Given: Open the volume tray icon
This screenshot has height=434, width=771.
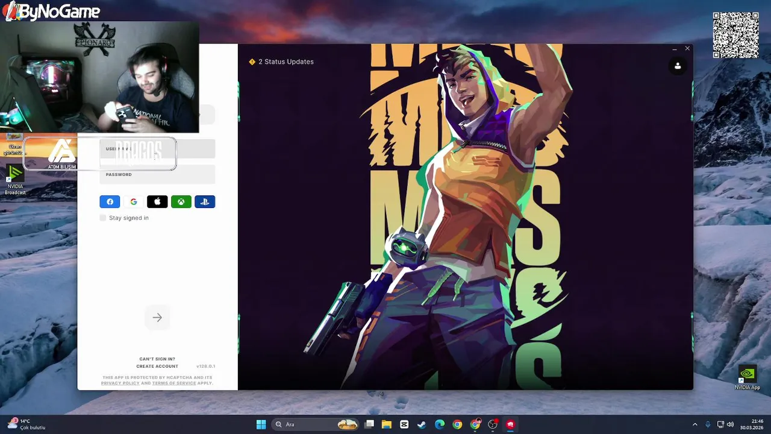Looking at the screenshot, I should pos(731,424).
